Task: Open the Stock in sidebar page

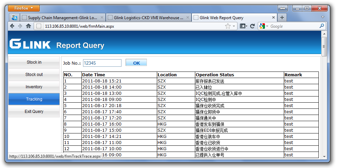Action: click(34, 62)
